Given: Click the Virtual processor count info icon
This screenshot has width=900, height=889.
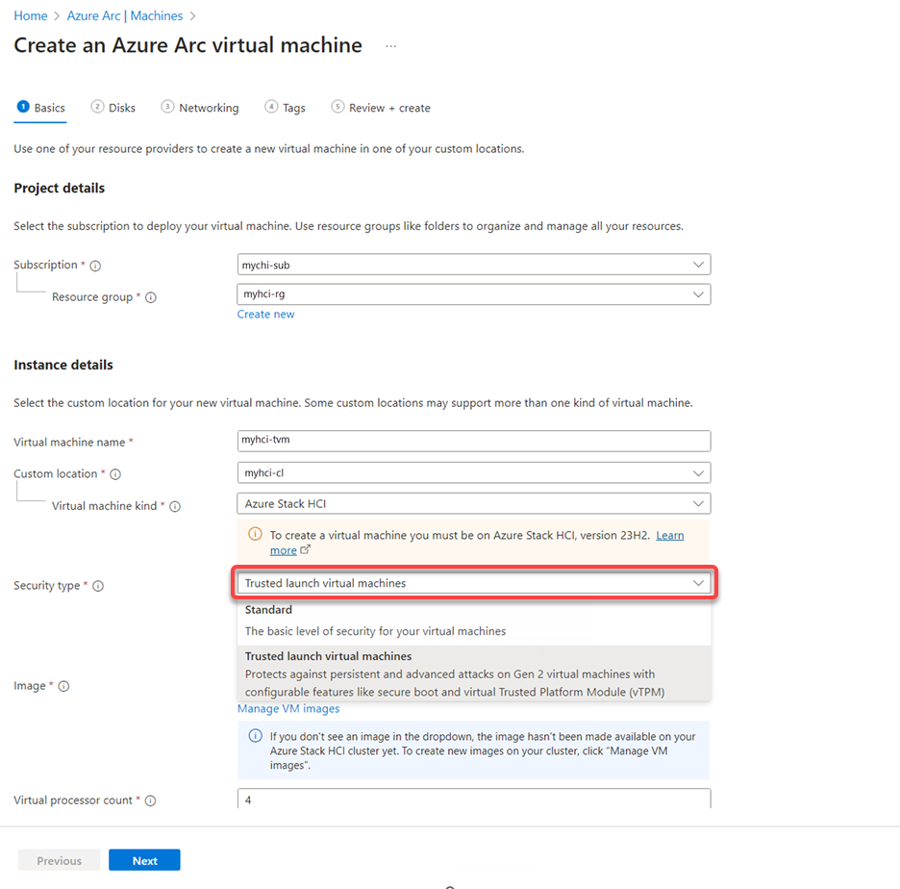Looking at the screenshot, I should (150, 800).
